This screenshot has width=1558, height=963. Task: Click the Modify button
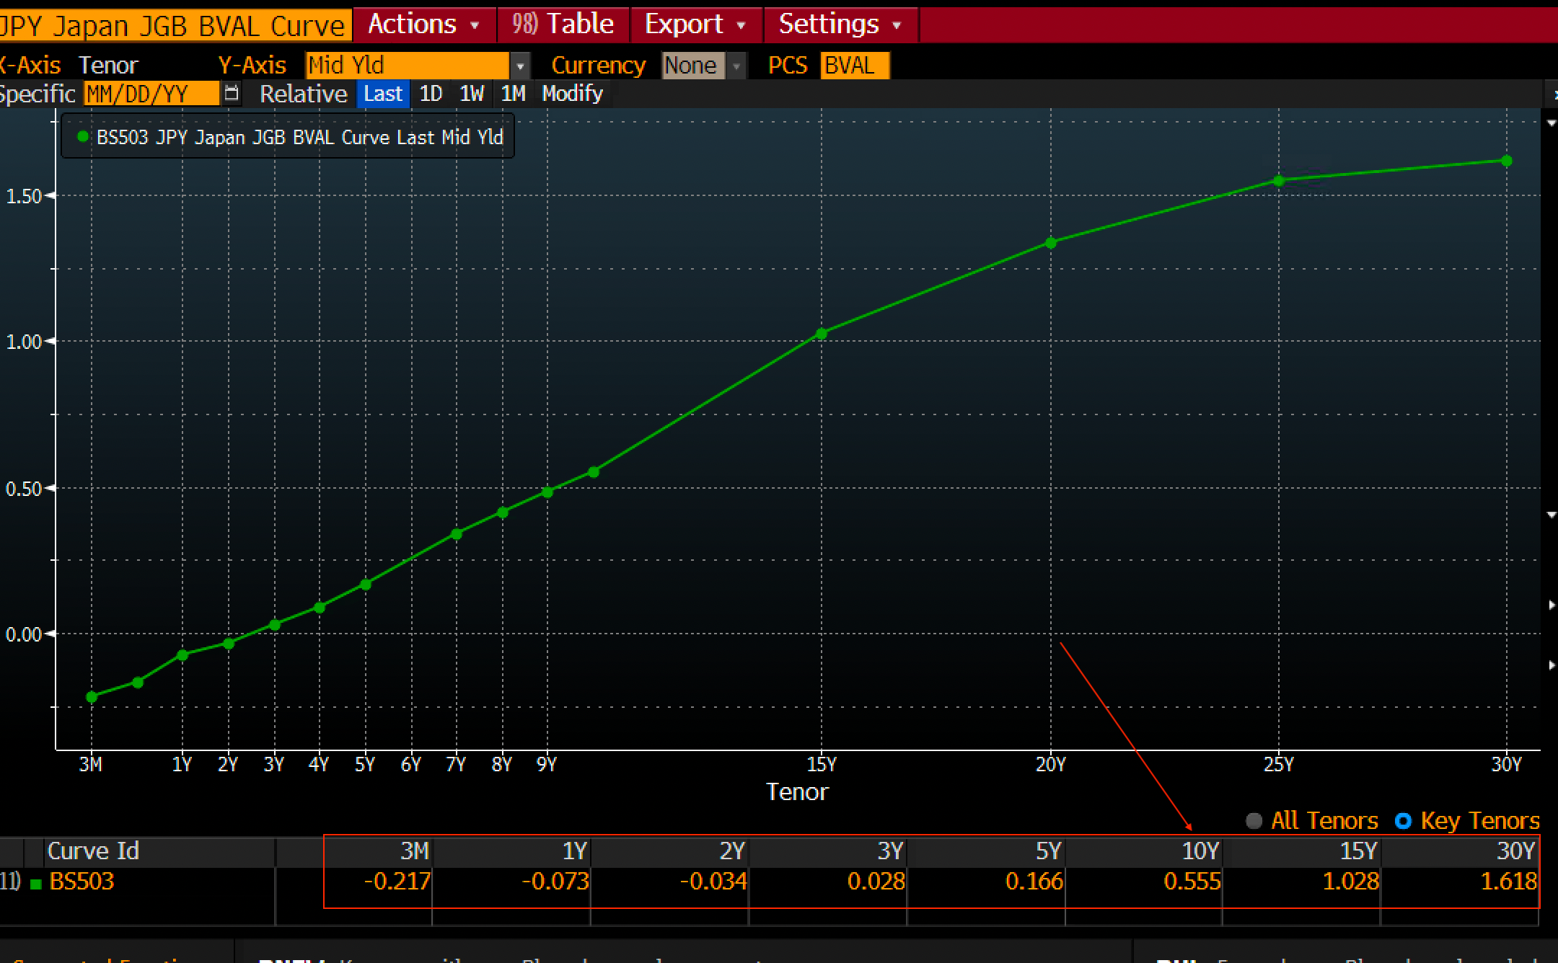572,94
